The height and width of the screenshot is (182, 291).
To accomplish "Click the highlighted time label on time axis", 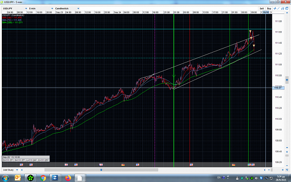I will coord(266,12).
